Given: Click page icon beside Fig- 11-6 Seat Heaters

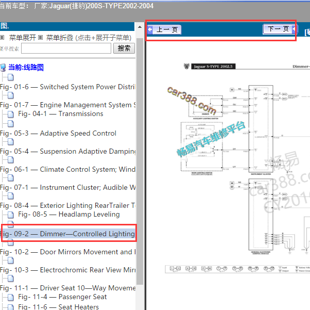Looking at the screenshot, I should click(x=11, y=307).
